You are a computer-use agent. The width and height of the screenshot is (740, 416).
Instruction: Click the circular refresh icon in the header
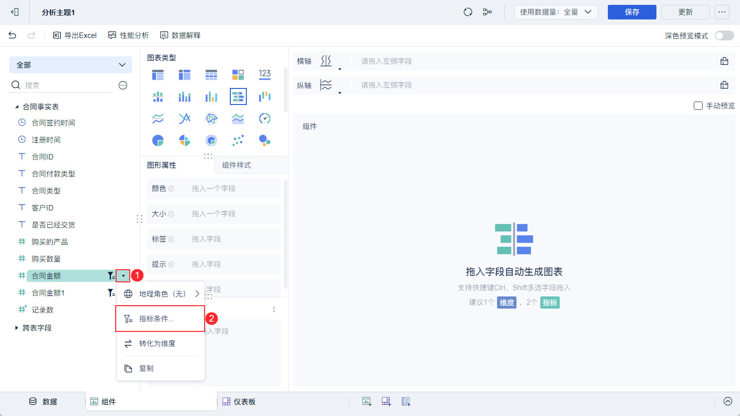pyautogui.click(x=468, y=12)
